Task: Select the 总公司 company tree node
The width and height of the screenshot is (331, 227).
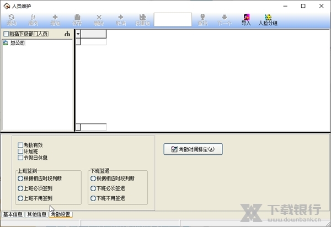Action: pos(18,43)
